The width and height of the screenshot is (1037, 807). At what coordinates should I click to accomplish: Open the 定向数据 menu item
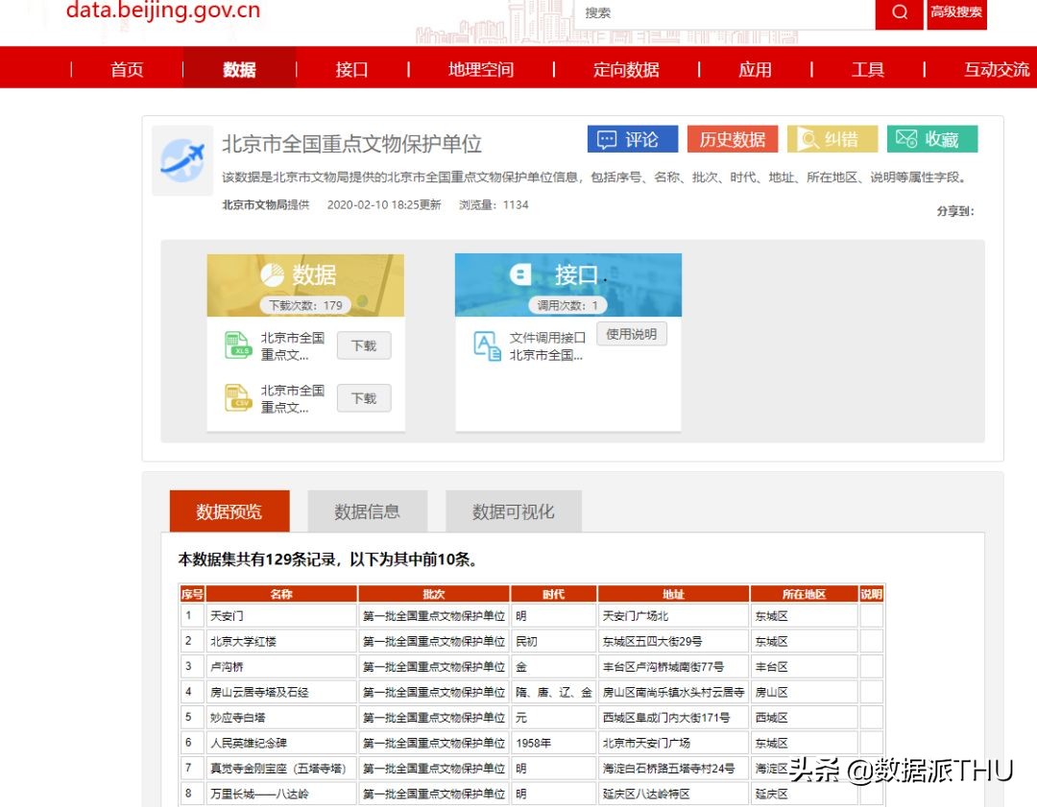(x=626, y=68)
